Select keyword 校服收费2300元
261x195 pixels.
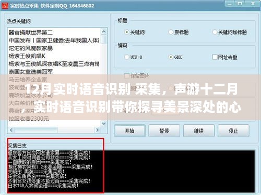[29, 119]
